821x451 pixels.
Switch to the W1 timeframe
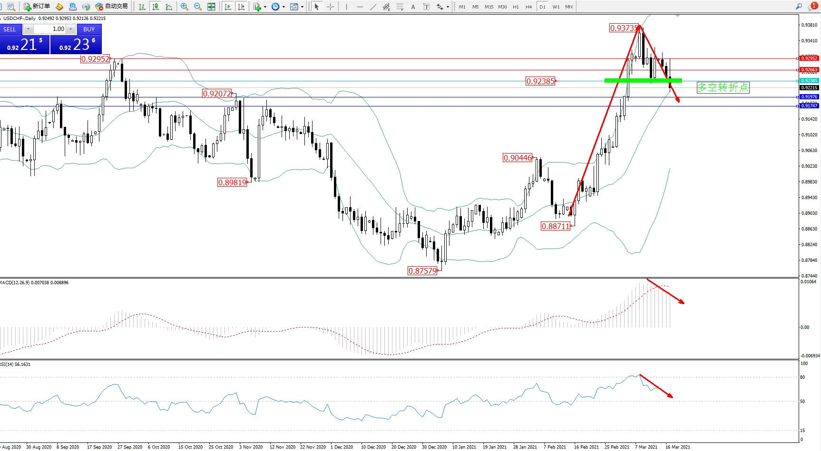coord(556,7)
